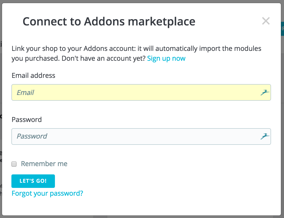Focus the Password input field

point(141,137)
